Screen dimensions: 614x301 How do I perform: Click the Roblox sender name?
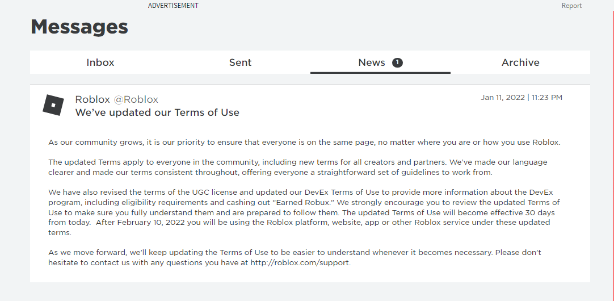(x=92, y=99)
